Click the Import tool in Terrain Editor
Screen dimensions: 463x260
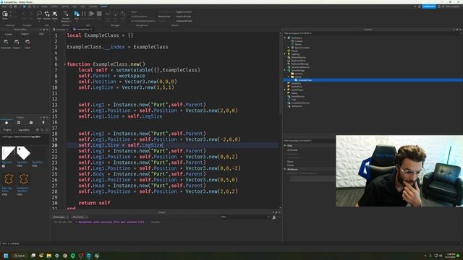(17, 44)
